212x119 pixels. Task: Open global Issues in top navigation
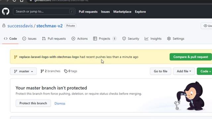[x=105, y=12]
